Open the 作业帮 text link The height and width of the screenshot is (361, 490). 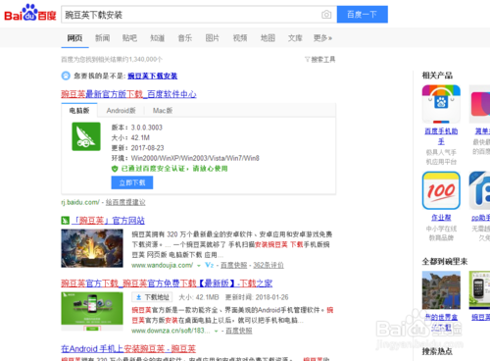(x=441, y=218)
